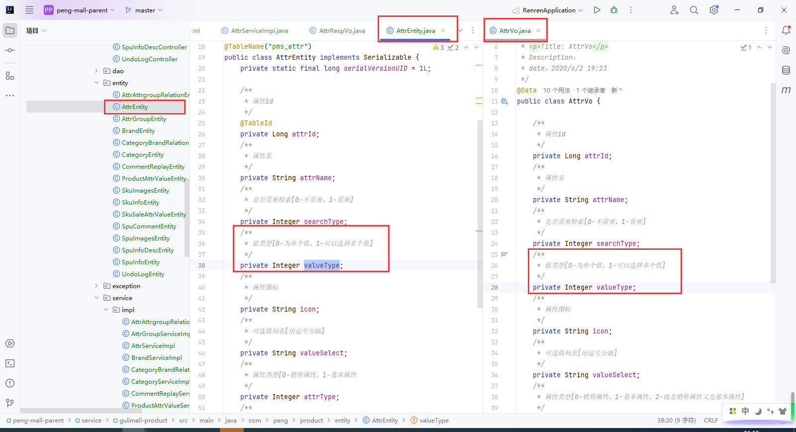Open the Problems tool window
Image resolution: width=796 pixels, height=432 pixels.
10,383
